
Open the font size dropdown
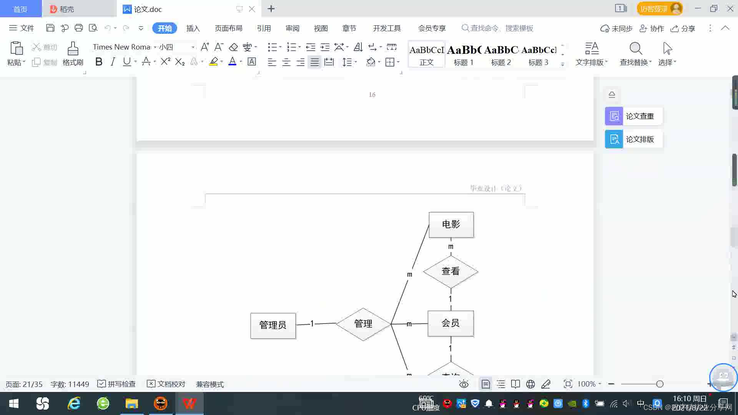193,47
